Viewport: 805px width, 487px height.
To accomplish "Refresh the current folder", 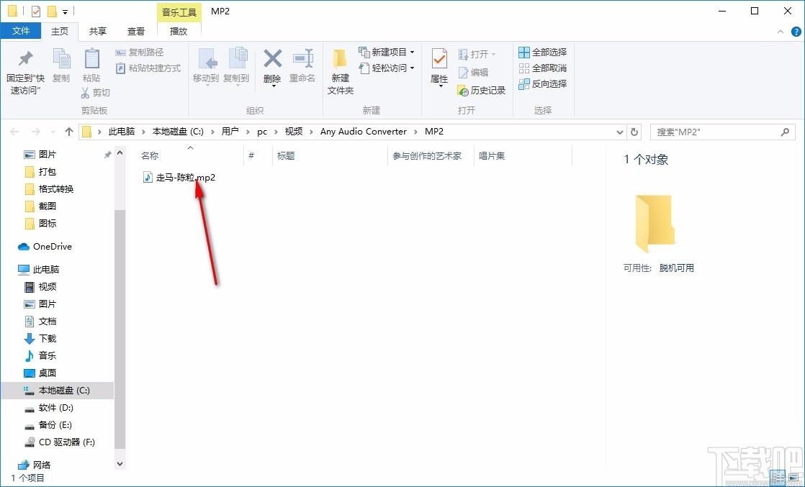I will point(634,132).
